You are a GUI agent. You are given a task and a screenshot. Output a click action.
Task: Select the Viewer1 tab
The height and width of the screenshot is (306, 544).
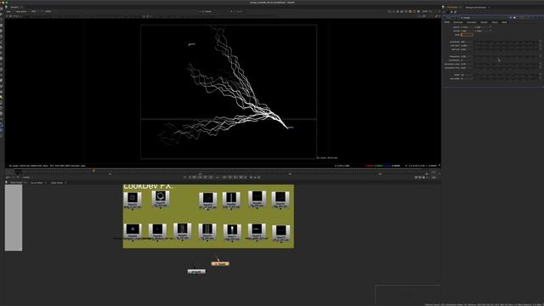[x=14, y=7]
